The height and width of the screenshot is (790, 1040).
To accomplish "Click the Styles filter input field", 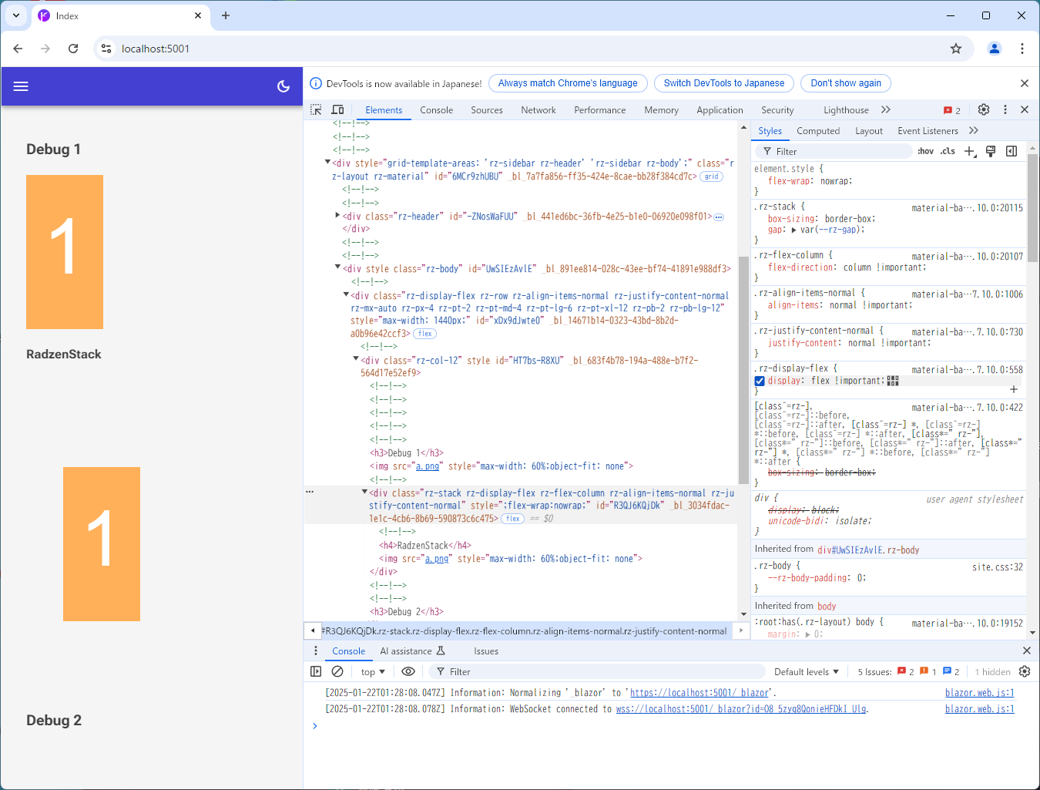I will (x=840, y=151).
